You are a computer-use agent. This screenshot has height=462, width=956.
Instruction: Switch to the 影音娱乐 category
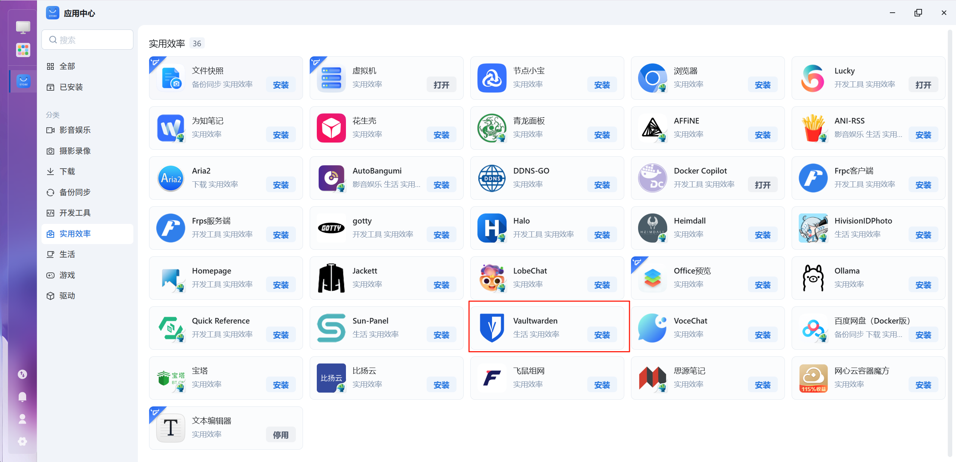coord(75,130)
